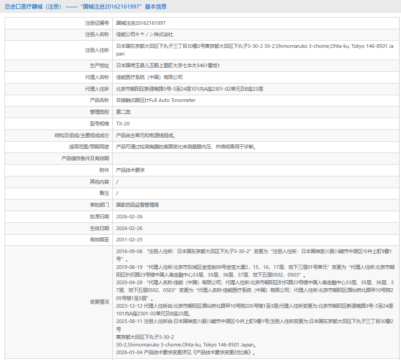
Task: Select product name 非接触式眼压计Full Auto Tonometer
Action: click(x=156, y=100)
